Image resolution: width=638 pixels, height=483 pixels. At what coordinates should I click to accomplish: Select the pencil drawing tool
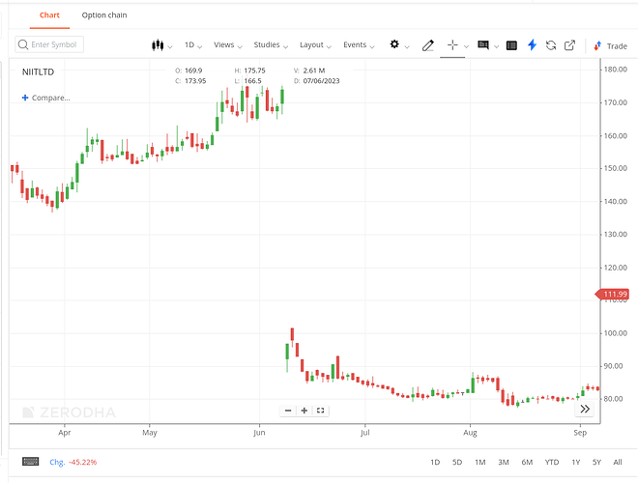tap(428, 45)
